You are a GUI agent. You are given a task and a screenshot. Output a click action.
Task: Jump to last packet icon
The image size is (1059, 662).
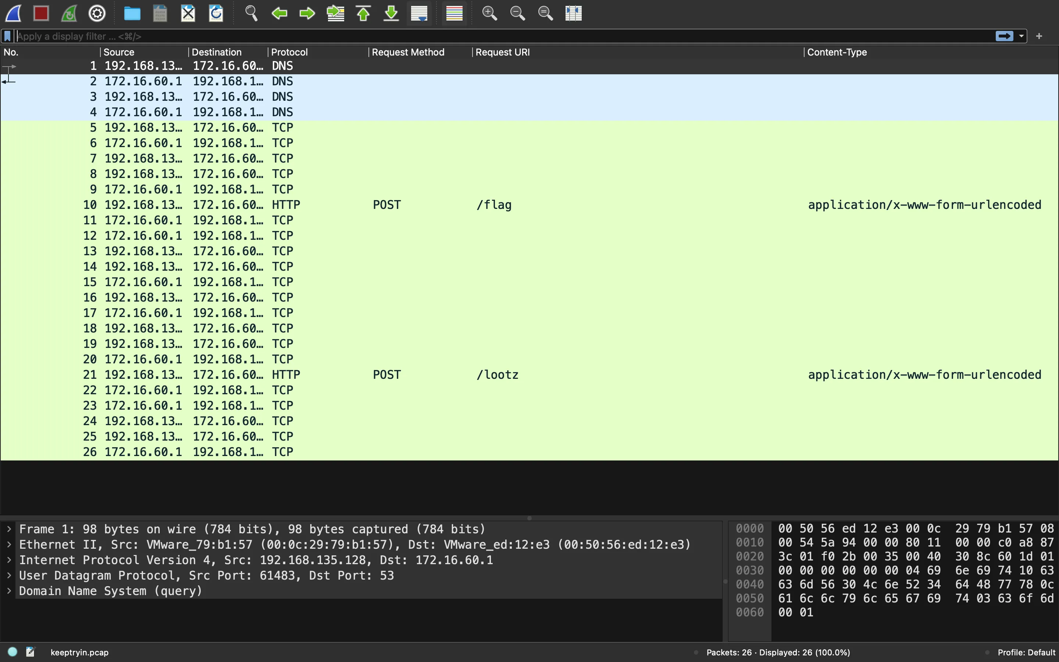pyautogui.click(x=392, y=13)
